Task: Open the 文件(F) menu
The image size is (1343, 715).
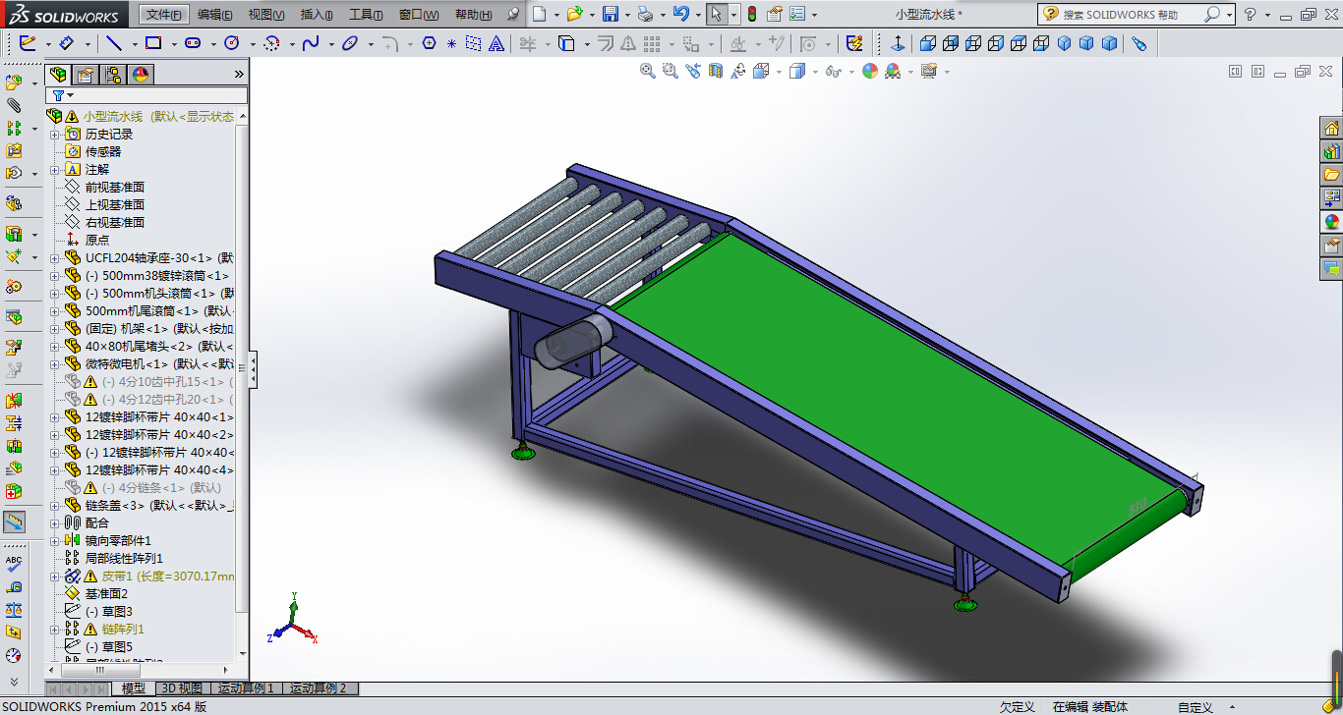Action: (x=163, y=15)
